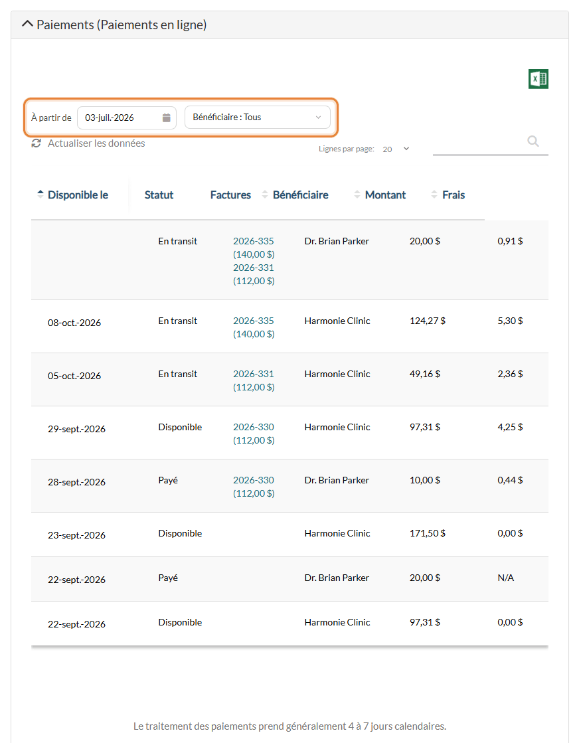Click the Factures column header
Screen dimensions: 579x743
(230, 195)
